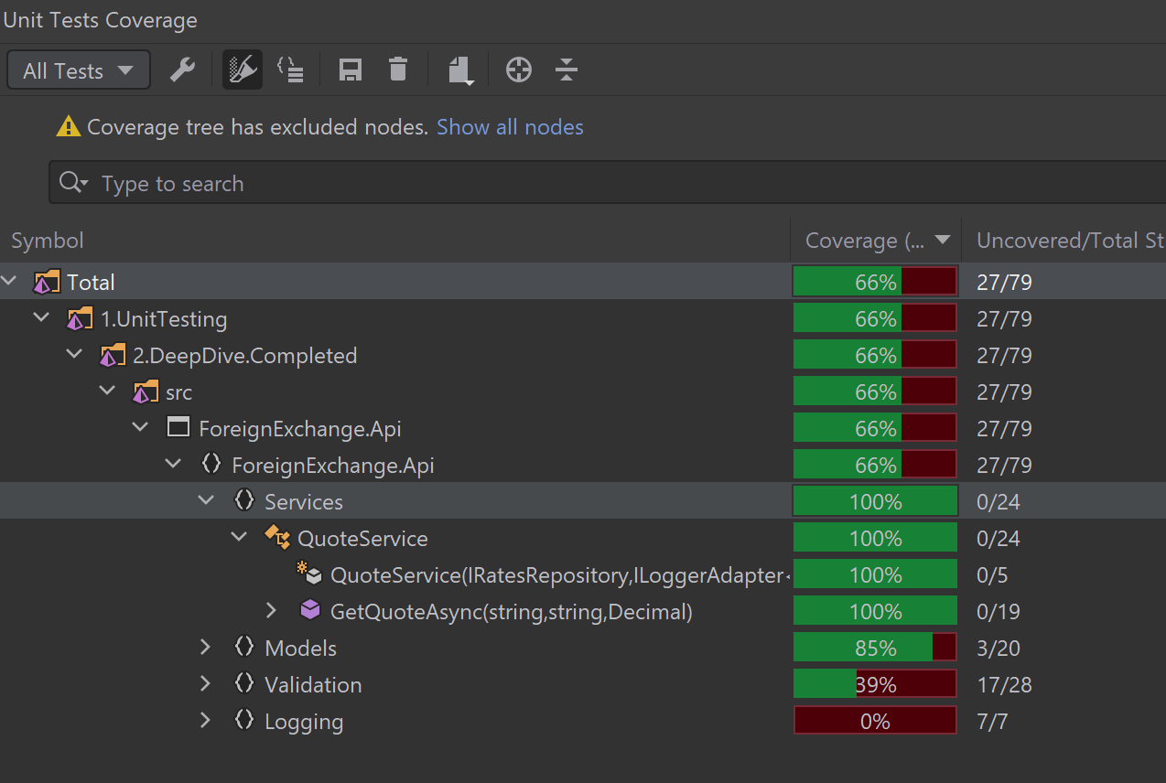Collapse the QuoteService class node
Viewport: 1166px width, 783px height.
point(239,538)
